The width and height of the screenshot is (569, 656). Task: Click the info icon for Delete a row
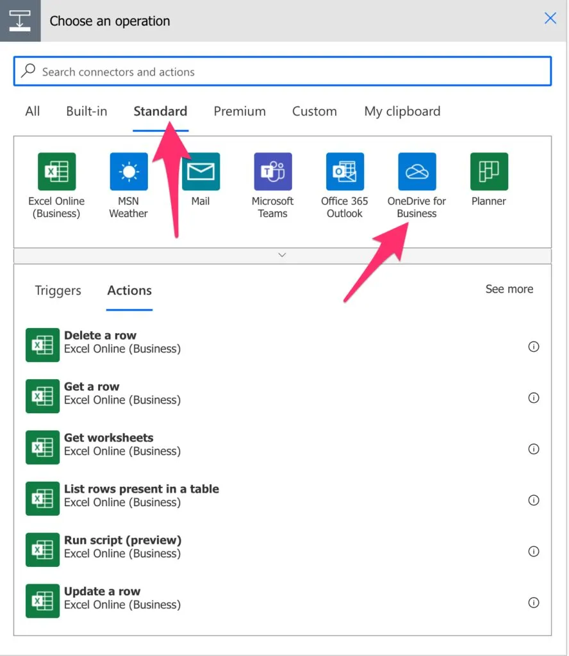click(533, 347)
